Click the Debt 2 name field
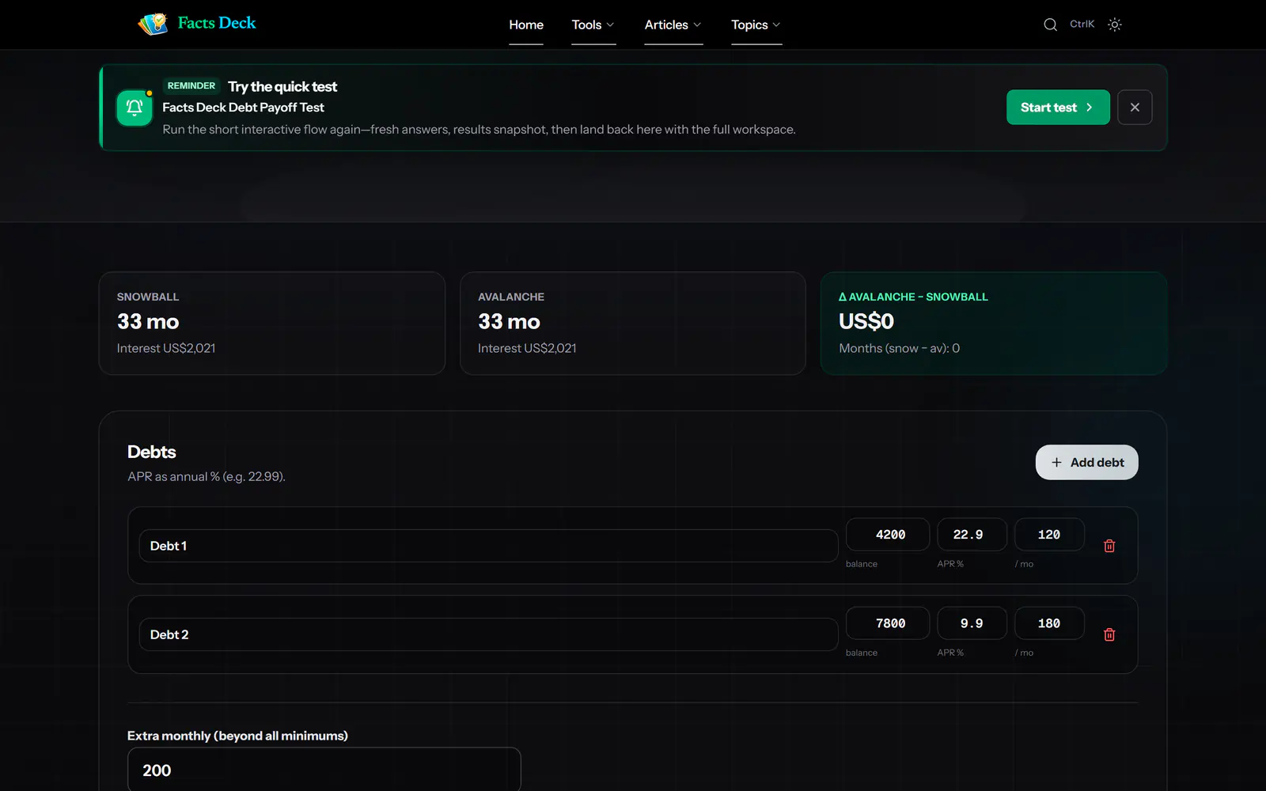The width and height of the screenshot is (1266, 791). point(488,634)
